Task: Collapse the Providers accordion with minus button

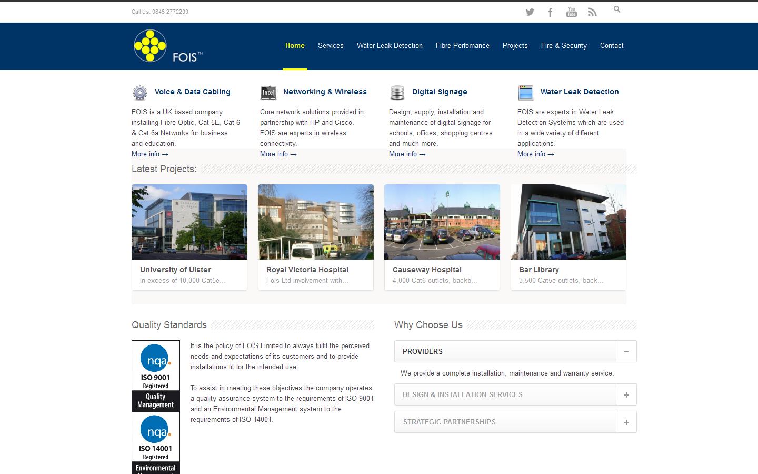Action: pyautogui.click(x=626, y=352)
